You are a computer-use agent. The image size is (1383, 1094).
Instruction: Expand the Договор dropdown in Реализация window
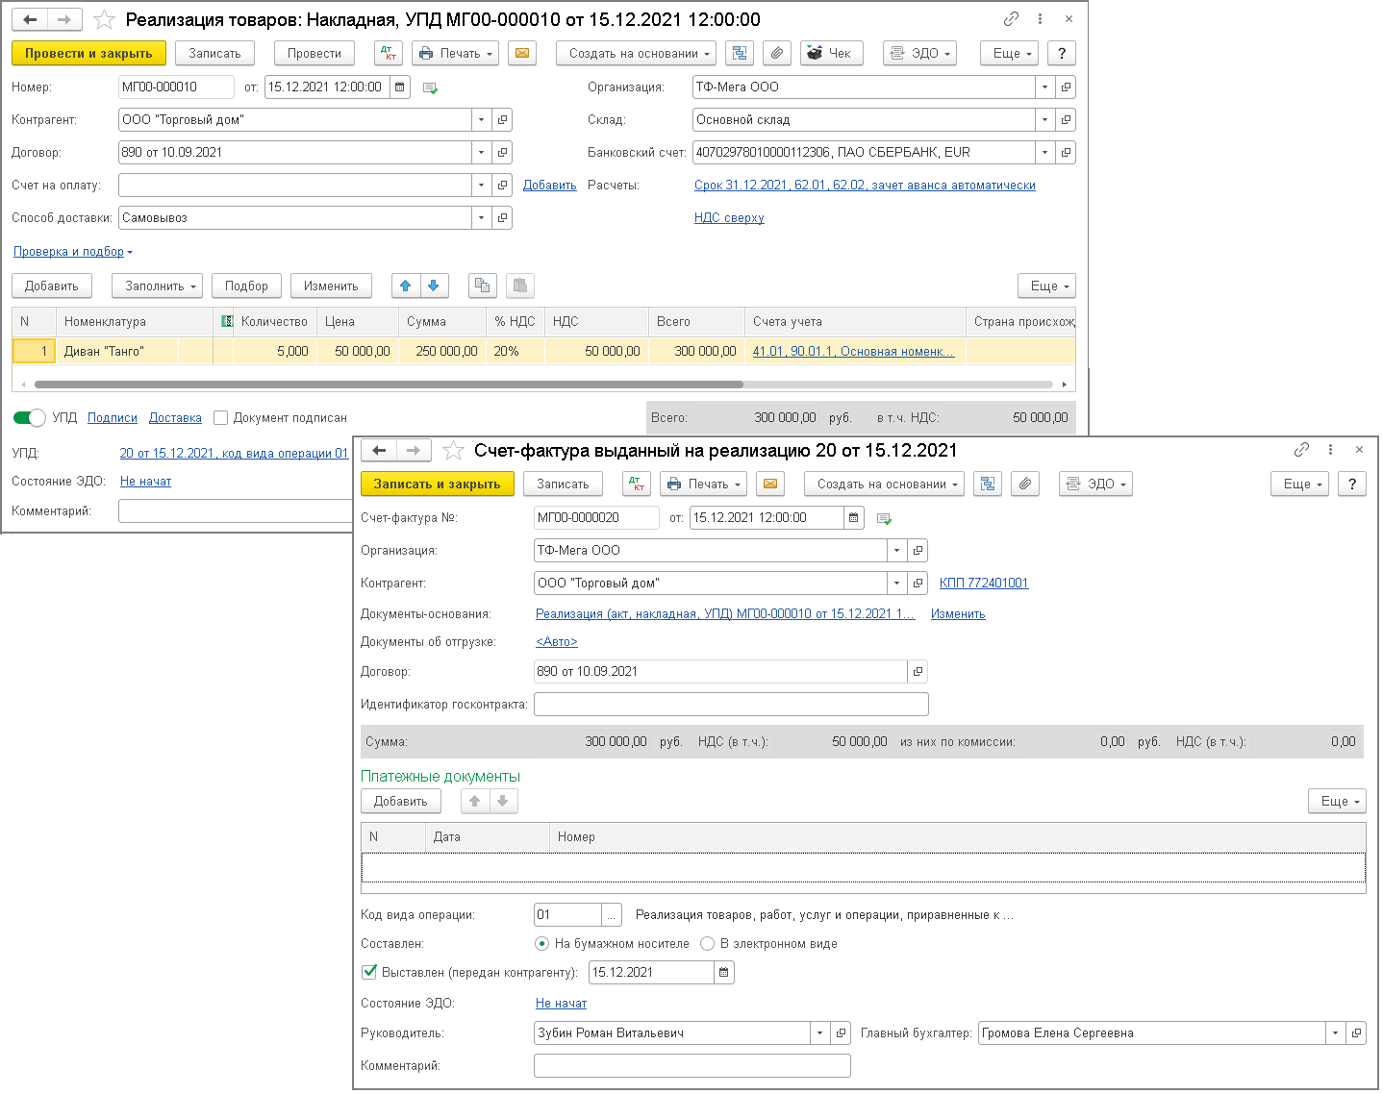point(481,152)
